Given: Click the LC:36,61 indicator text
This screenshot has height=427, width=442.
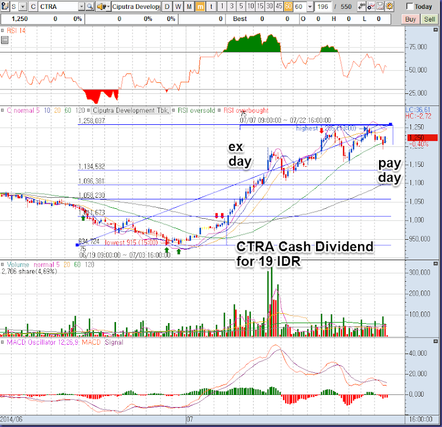Looking at the screenshot, I should (418, 110).
